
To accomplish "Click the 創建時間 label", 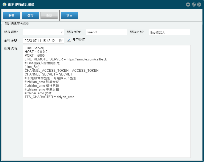I will click(x=11, y=41).
